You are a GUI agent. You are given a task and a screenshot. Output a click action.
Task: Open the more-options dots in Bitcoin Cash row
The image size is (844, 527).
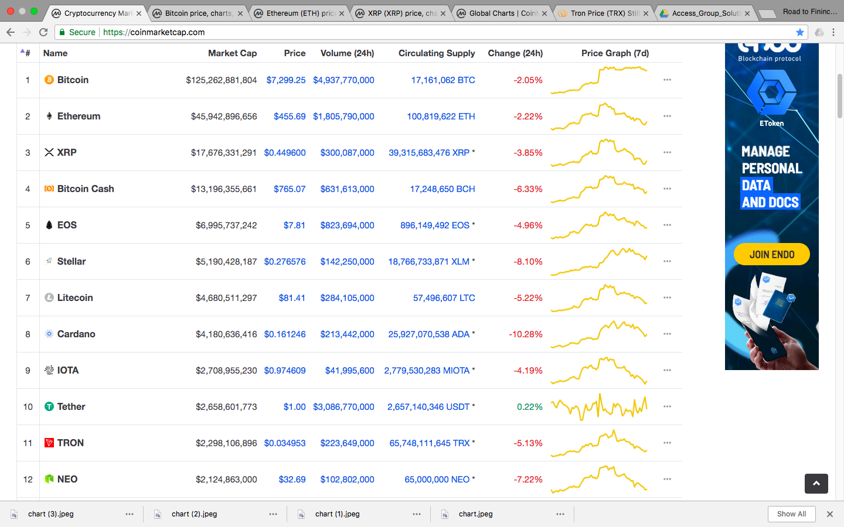coord(667,189)
